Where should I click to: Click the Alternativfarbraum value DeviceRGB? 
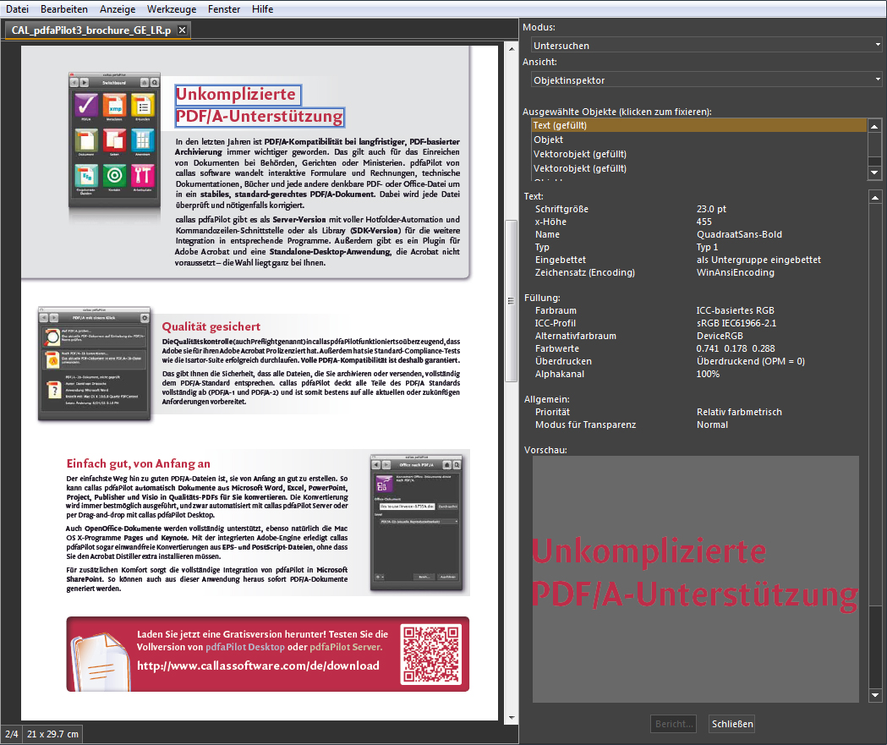pos(720,336)
